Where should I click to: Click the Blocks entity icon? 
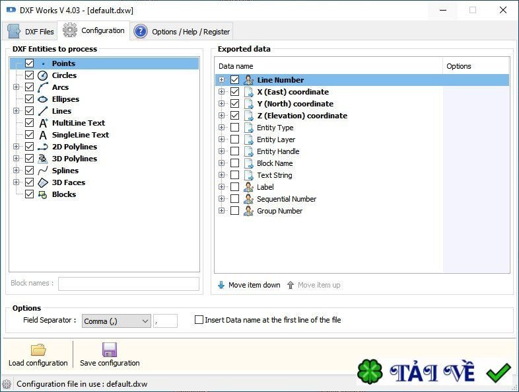pos(43,194)
